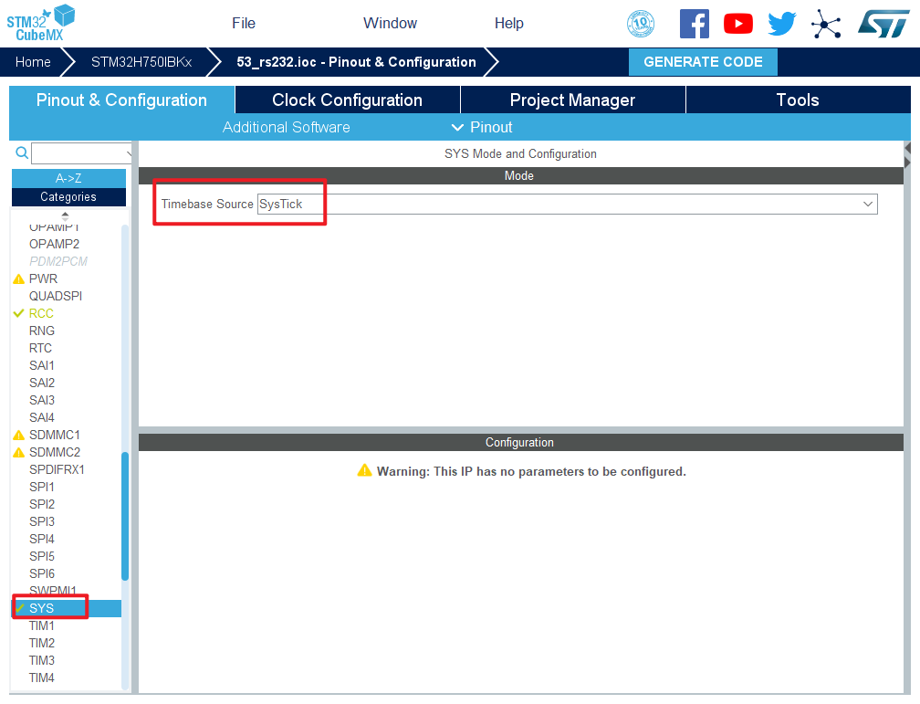Click the ST community network icon
The height and width of the screenshot is (704, 920).
point(826,25)
